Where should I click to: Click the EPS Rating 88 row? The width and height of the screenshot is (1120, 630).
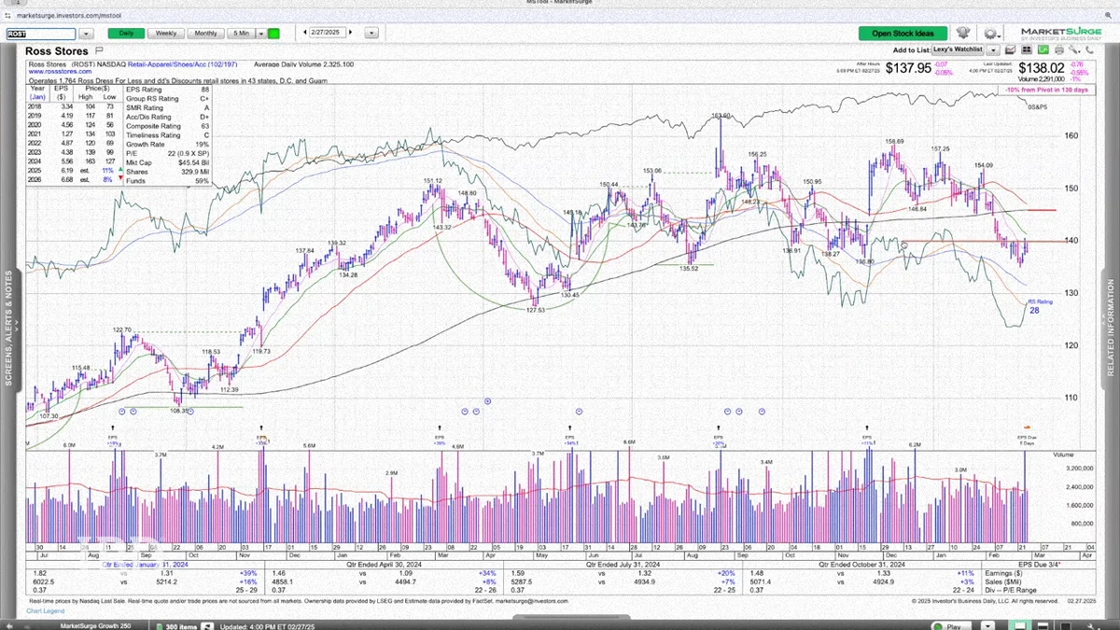coord(168,90)
